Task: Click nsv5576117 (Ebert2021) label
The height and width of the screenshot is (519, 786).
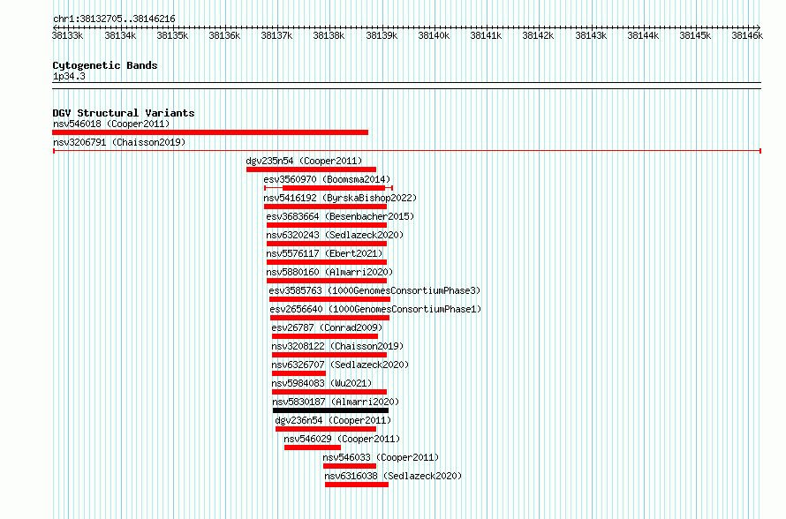Action: (x=324, y=253)
